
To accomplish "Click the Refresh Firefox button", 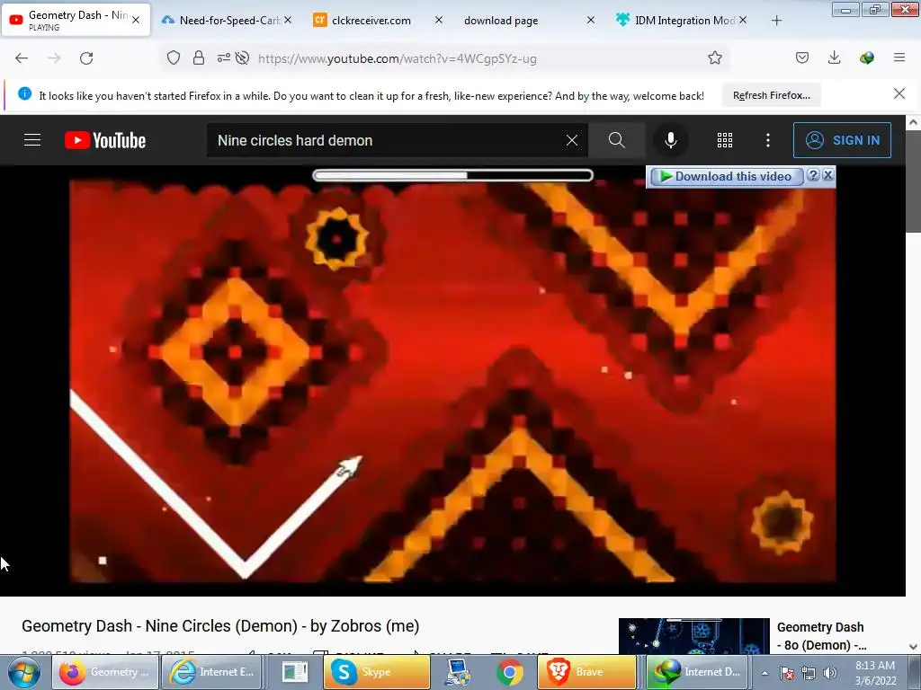I will click(771, 95).
